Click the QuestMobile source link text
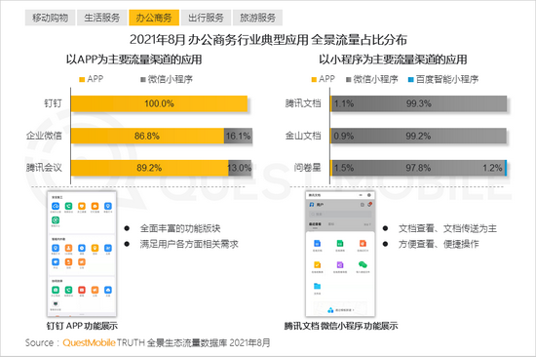Screen dimensions: 536x357 [89, 342]
